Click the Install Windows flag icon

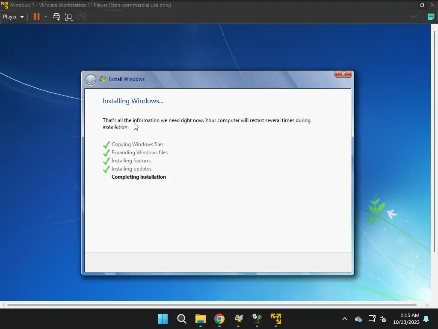tap(103, 79)
